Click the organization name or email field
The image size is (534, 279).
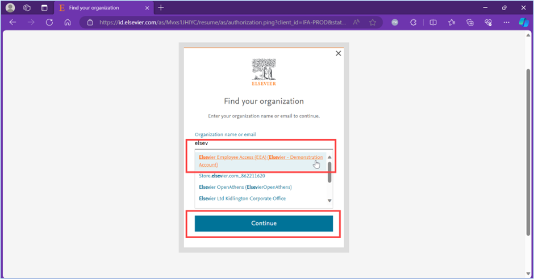[264, 143]
